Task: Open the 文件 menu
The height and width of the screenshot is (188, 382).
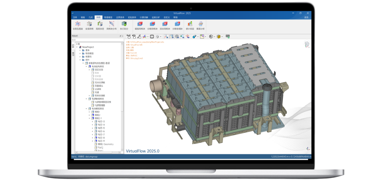Action: [75, 17]
